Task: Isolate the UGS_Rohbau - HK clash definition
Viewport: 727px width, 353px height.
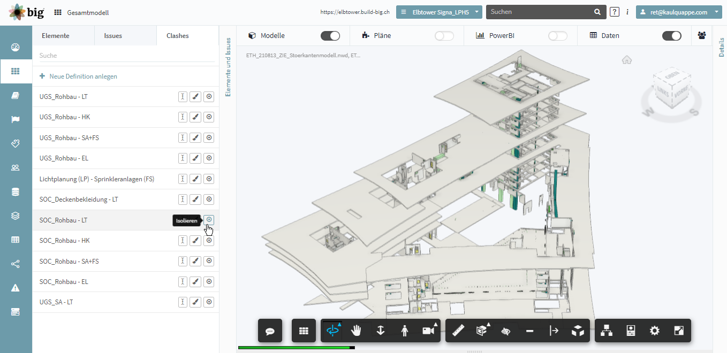Action: pyautogui.click(x=209, y=117)
